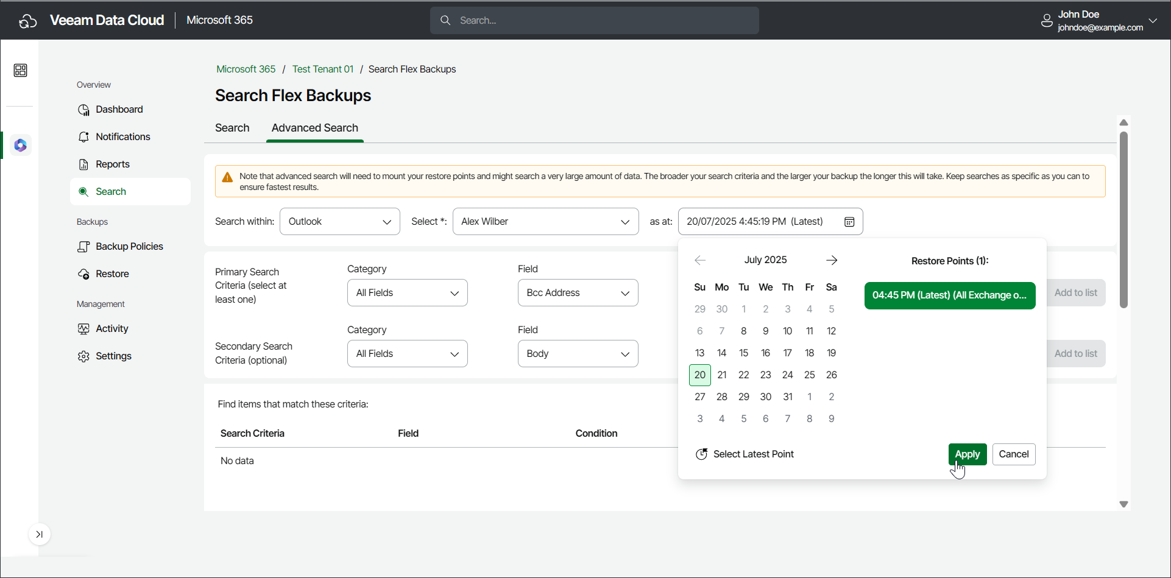Screen dimensions: 1171x578
Task: Click the Veeam Data Cloud logo icon
Action: pyautogui.click(x=28, y=21)
